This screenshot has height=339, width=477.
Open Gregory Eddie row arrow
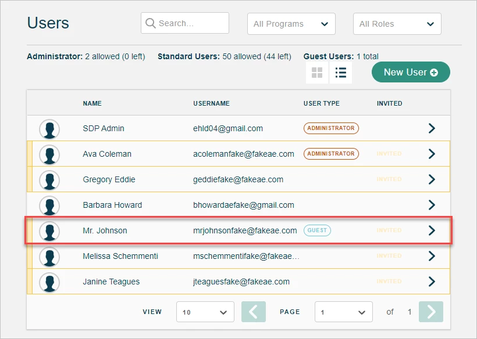coord(432,179)
